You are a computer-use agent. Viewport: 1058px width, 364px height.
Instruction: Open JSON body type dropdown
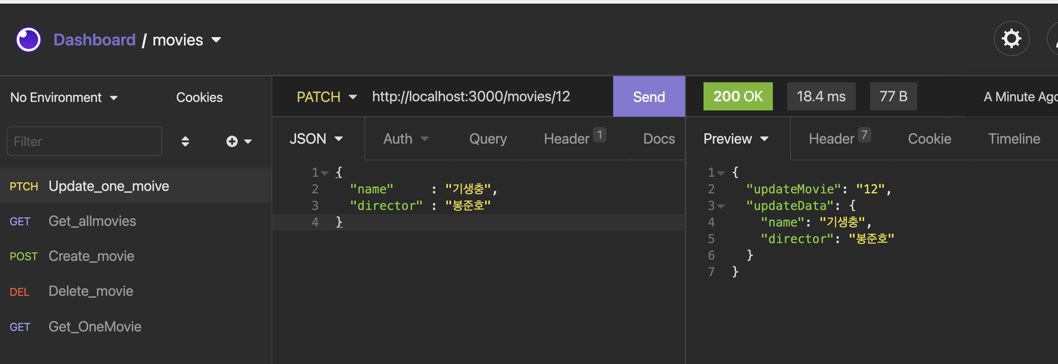point(316,139)
